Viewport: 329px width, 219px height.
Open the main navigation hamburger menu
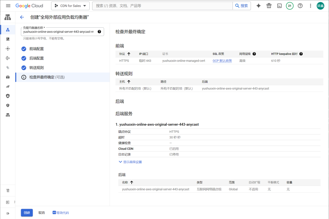click(8, 6)
